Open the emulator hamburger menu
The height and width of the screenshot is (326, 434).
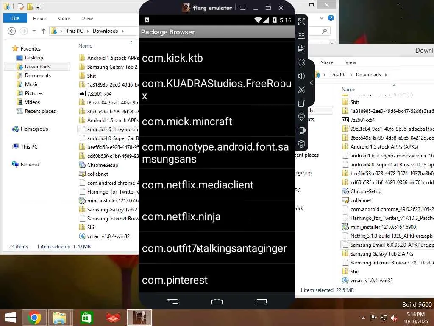pos(243,8)
